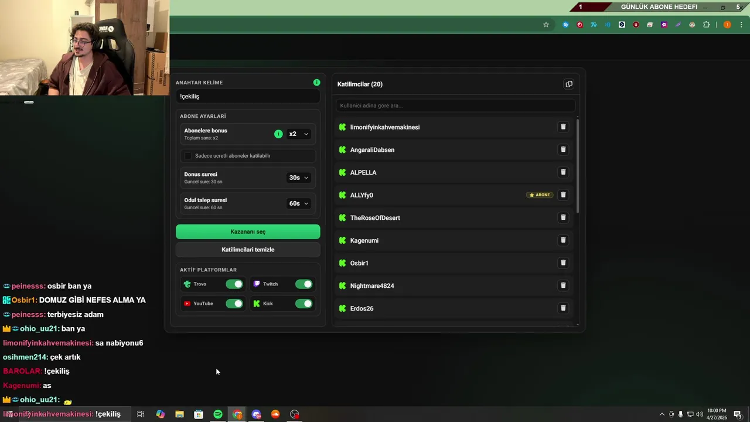Viewport: 750px width, 422px height.
Task: Open the orange Chrome profile avatar
Action: pos(727,25)
